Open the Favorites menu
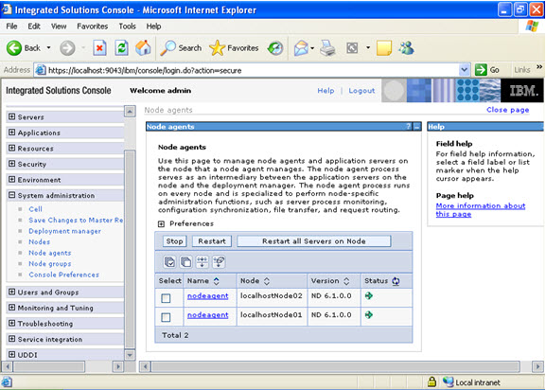The width and height of the screenshot is (546, 390). tap(93, 27)
